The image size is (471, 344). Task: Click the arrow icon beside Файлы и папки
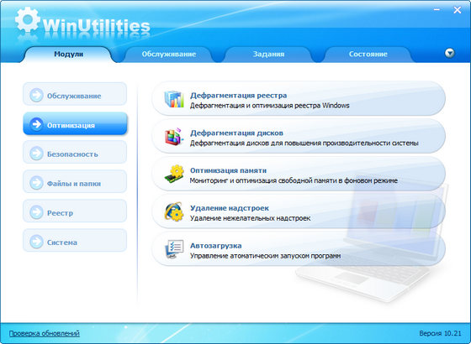(x=37, y=183)
